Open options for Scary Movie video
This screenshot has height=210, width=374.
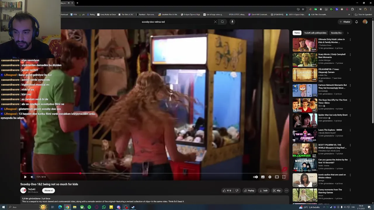[x=350, y=55]
